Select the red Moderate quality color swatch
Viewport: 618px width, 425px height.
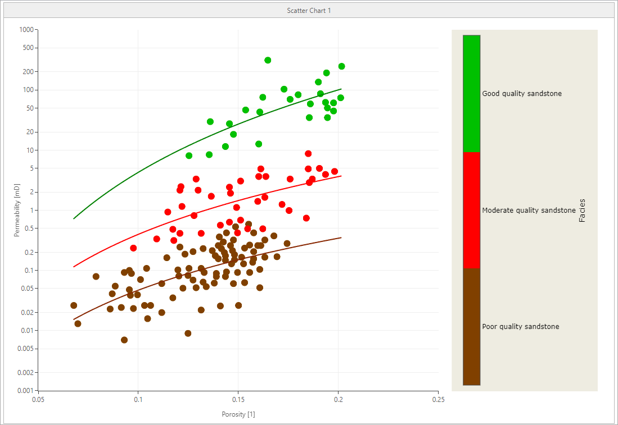pyautogui.click(x=471, y=210)
